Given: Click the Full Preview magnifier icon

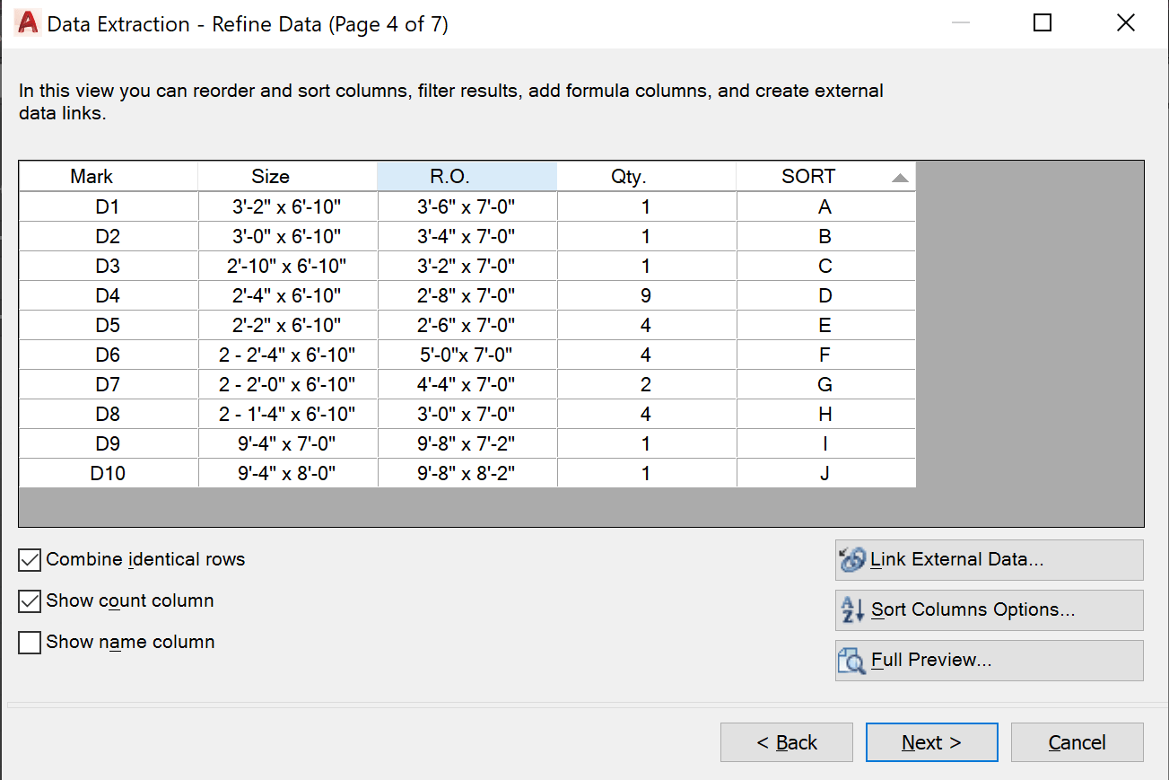Looking at the screenshot, I should (851, 660).
